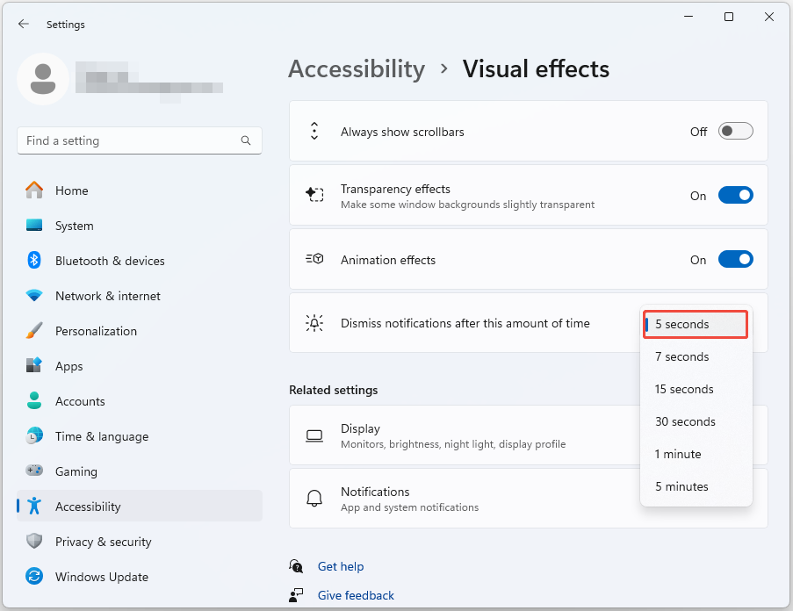Disable Transparency effects toggle
This screenshot has width=793, height=611.
735,196
